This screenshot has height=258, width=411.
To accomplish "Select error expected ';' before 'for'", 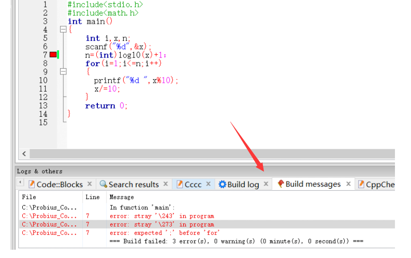I will 207,233.
